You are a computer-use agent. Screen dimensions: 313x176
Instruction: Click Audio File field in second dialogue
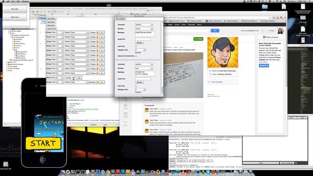click(143, 79)
